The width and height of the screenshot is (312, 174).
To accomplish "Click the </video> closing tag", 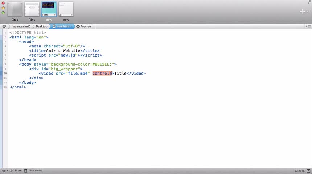I will coord(136,73).
